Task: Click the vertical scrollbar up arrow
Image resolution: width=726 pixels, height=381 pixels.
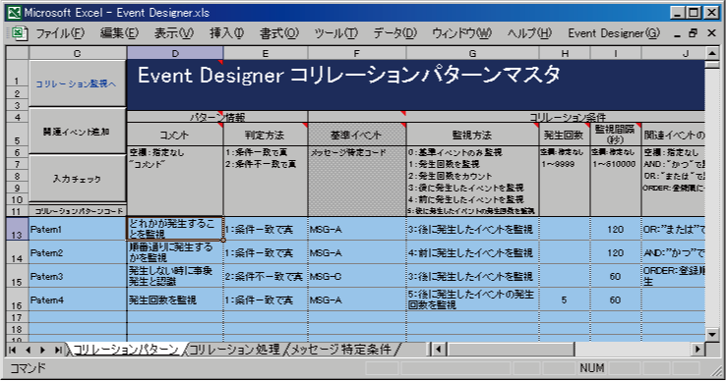Action: 712,54
